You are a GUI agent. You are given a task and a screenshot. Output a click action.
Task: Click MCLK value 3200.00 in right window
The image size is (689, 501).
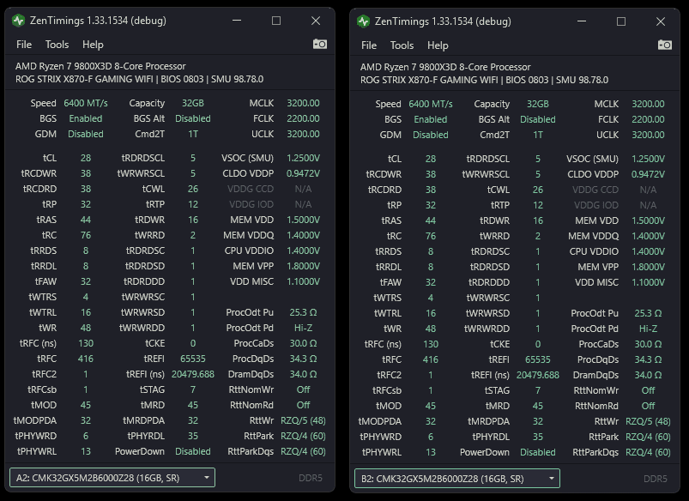[648, 104]
